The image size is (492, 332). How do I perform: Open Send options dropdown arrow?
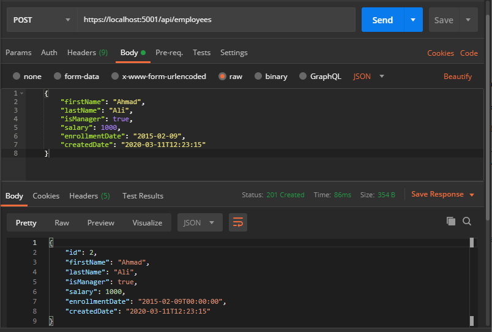(x=413, y=20)
